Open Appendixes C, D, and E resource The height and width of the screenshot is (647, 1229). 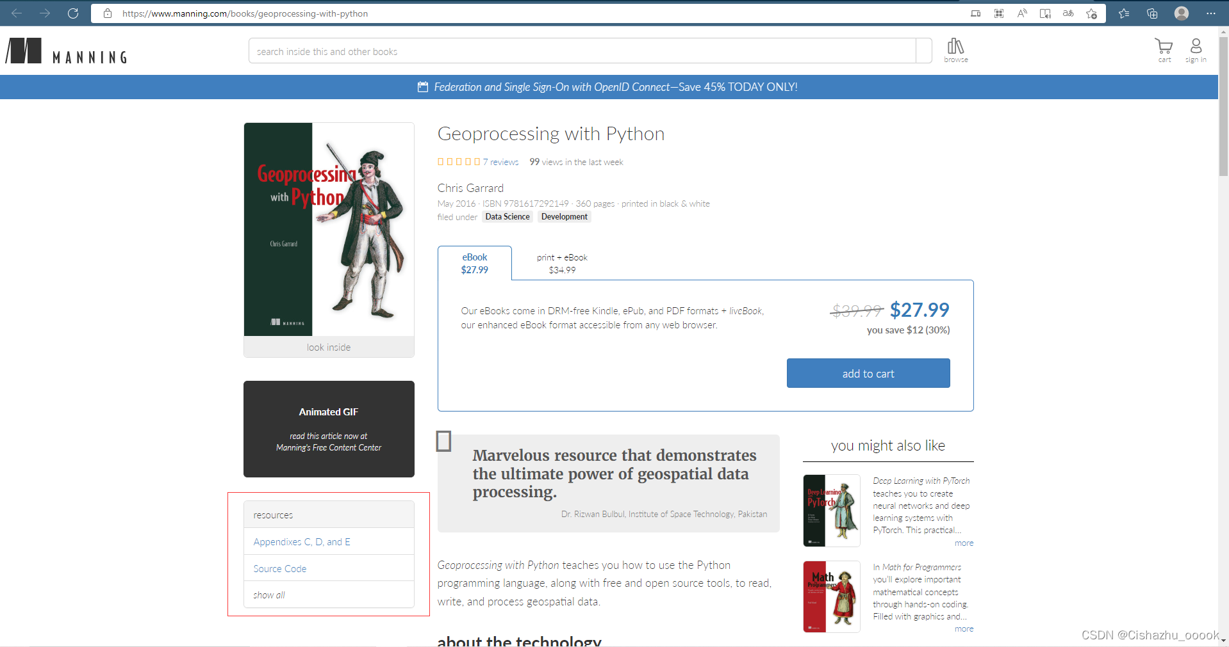pyautogui.click(x=302, y=541)
